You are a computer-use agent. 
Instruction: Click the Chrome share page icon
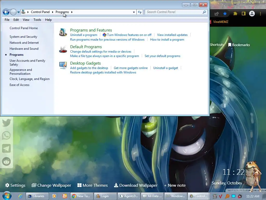216,14
